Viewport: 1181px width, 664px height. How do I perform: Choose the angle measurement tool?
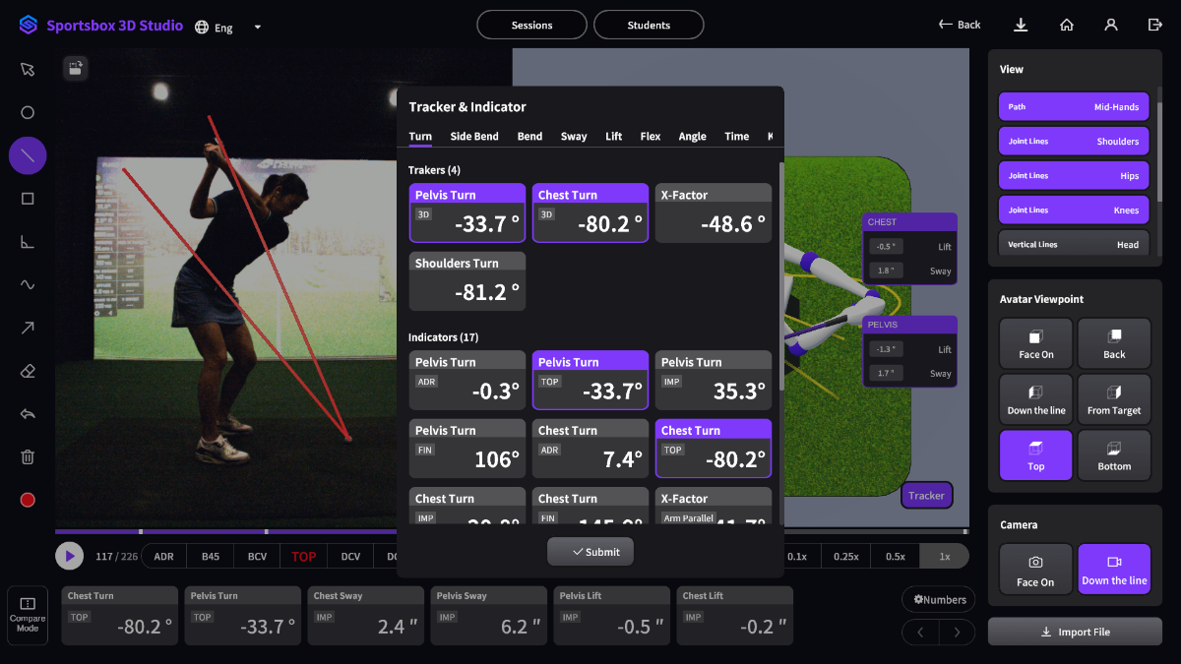click(28, 242)
